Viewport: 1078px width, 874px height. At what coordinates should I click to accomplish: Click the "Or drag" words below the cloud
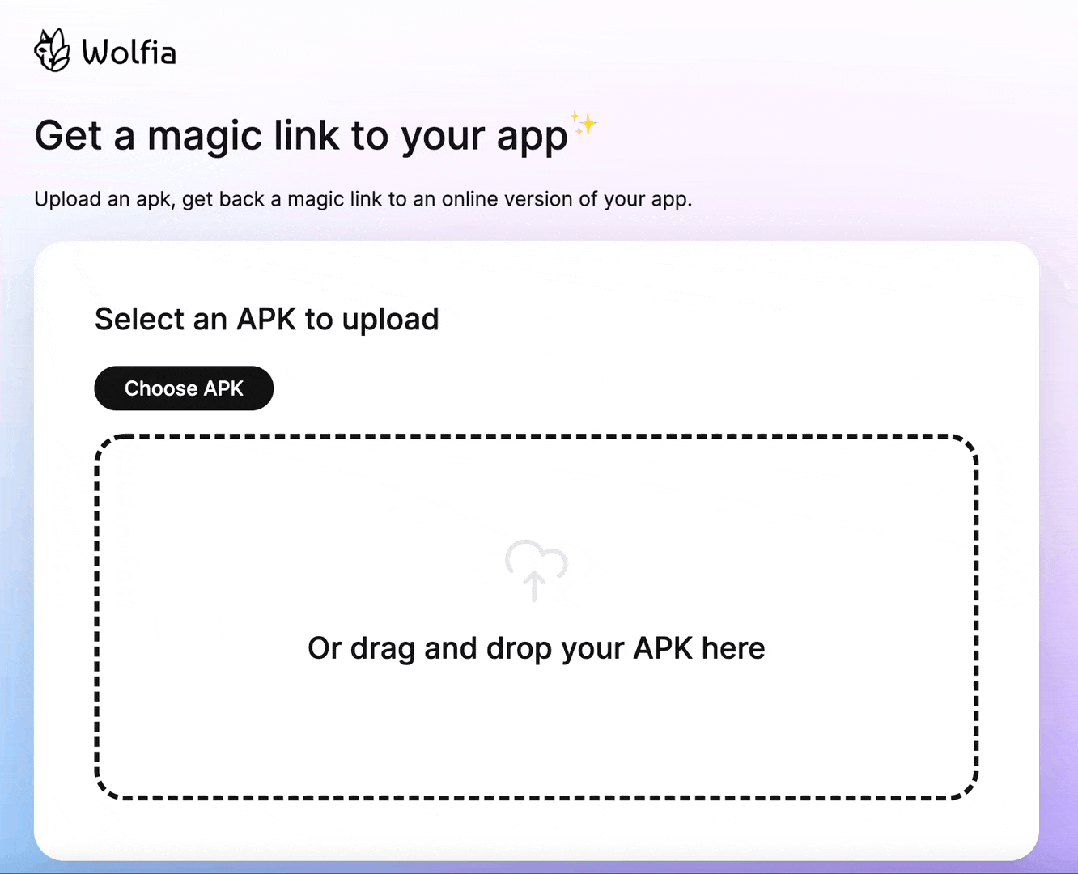pyautogui.click(x=362, y=648)
